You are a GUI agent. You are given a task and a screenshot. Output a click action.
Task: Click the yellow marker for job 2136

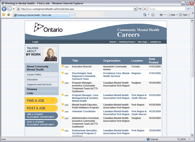coord(63,66)
